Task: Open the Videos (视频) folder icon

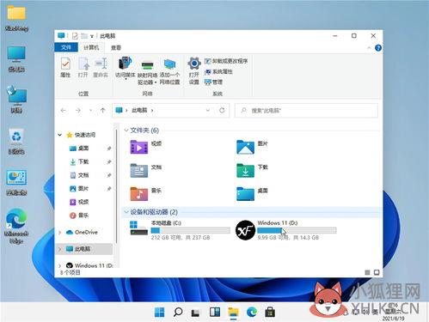Action: pyautogui.click(x=139, y=147)
